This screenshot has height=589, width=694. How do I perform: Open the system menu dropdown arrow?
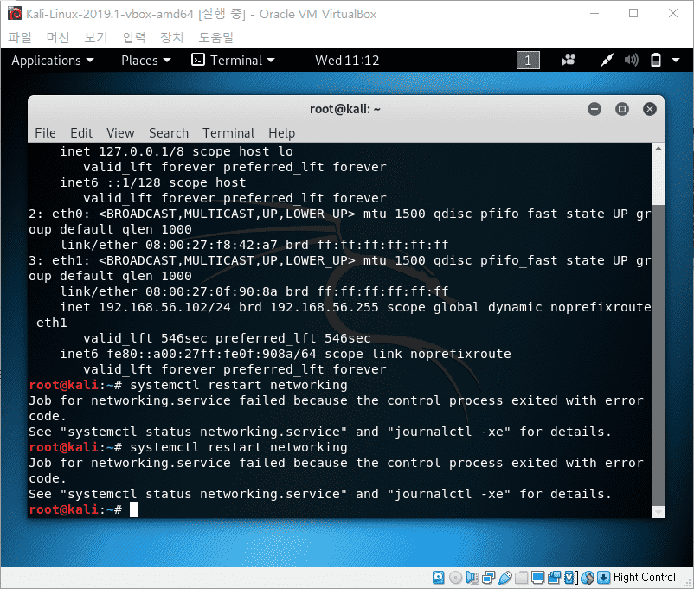click(x=676, y=61)
